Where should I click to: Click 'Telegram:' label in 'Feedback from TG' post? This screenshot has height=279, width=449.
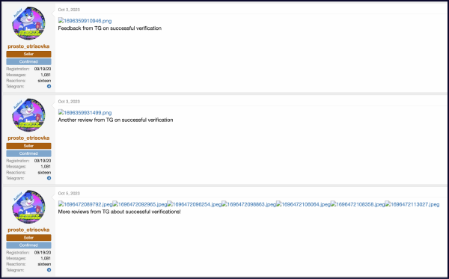[x=15, y=87]
